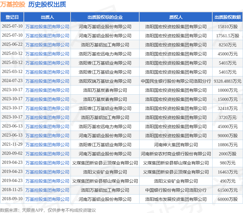
Task: Click the 登记日 column header
Action: [12, 17]
